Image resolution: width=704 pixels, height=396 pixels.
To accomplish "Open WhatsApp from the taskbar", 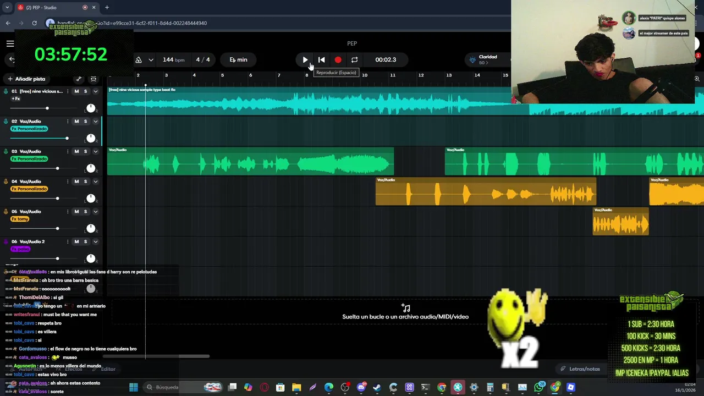I will [538, 387].
